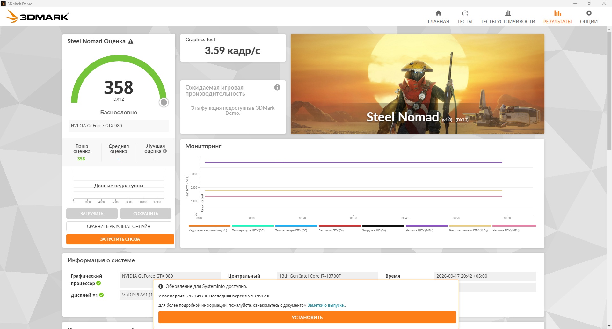Click the info icon in the SystemInfo update notice
Screen dimensions: 612x329
coord(161,286)
